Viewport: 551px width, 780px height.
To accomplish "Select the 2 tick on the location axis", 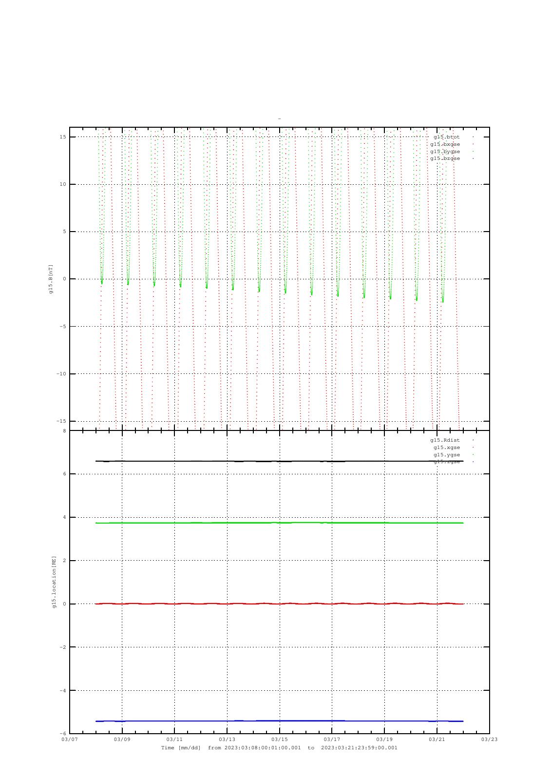I will coord(64,561).
